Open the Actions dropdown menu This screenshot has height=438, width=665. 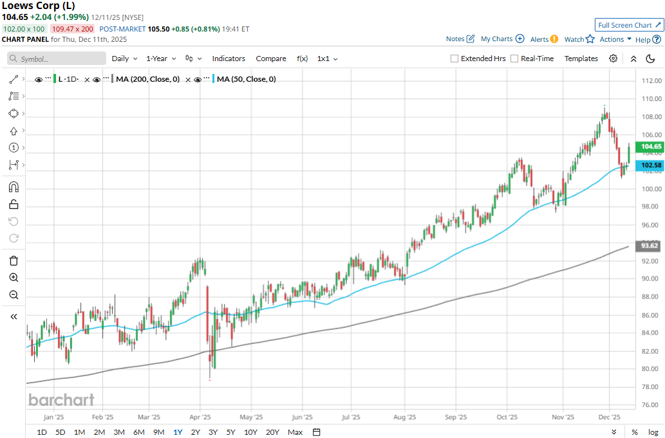pos(615,39)
